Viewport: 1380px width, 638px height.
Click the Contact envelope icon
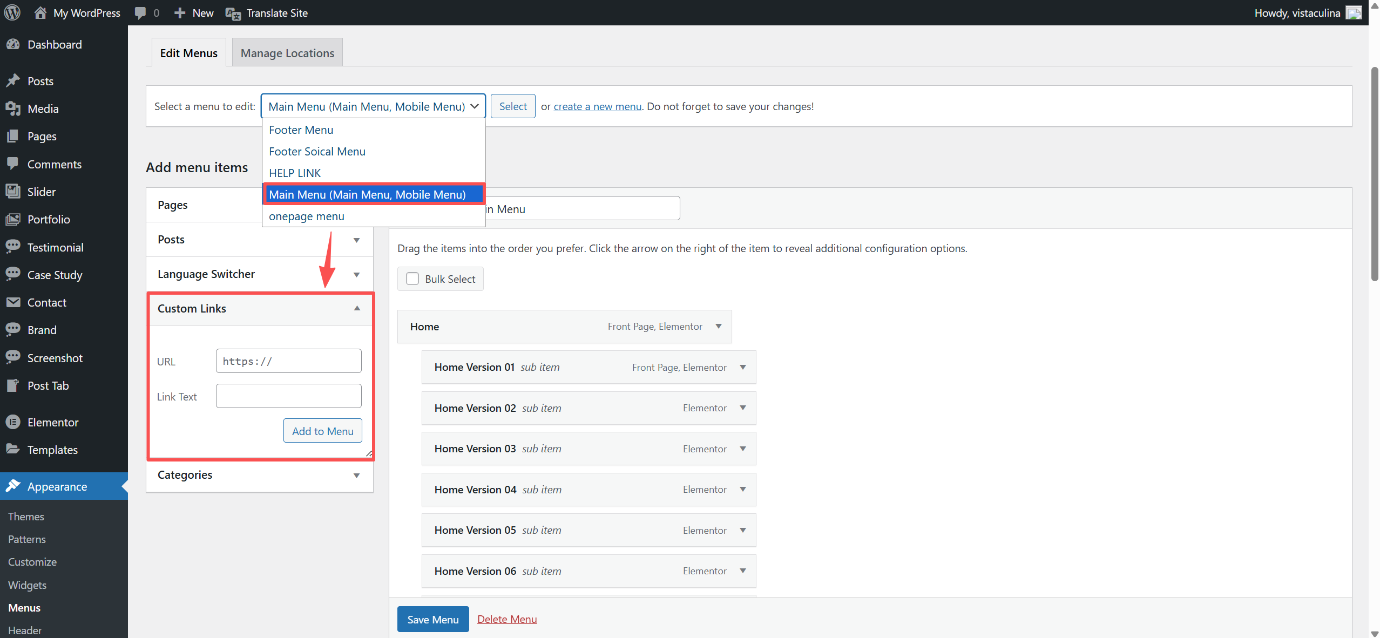click(x=13, y=302)
